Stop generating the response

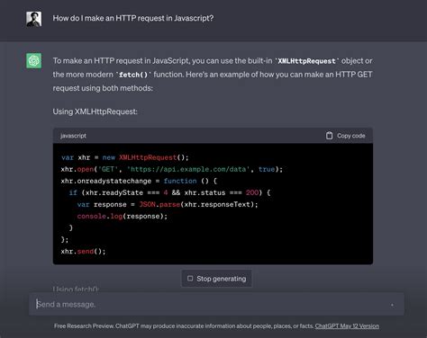(x=216, y=279)
